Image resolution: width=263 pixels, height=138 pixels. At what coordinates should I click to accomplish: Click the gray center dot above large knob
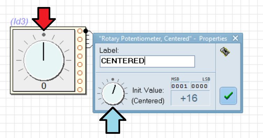[x=44, y=35]
